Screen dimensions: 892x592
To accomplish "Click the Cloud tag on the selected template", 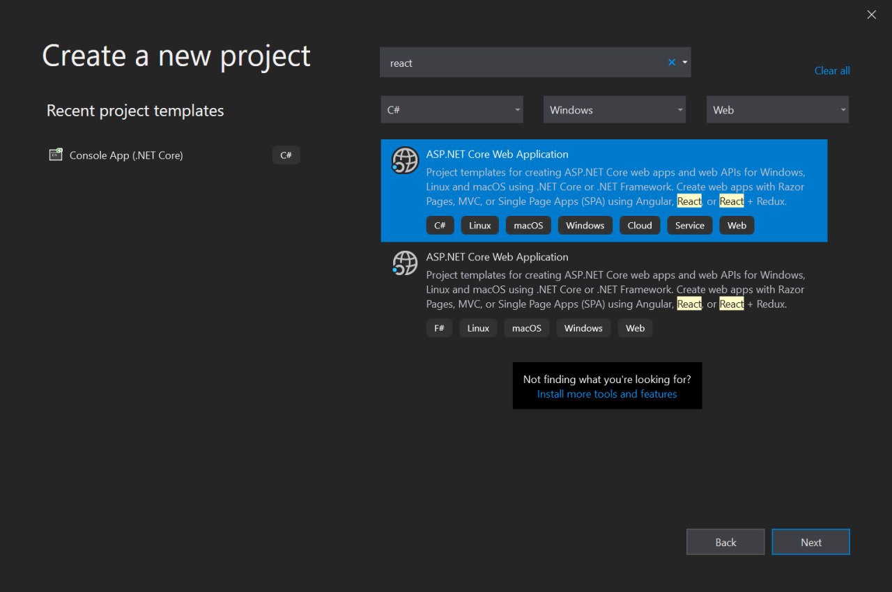I will pyautogui.click(x=640, y=225).
